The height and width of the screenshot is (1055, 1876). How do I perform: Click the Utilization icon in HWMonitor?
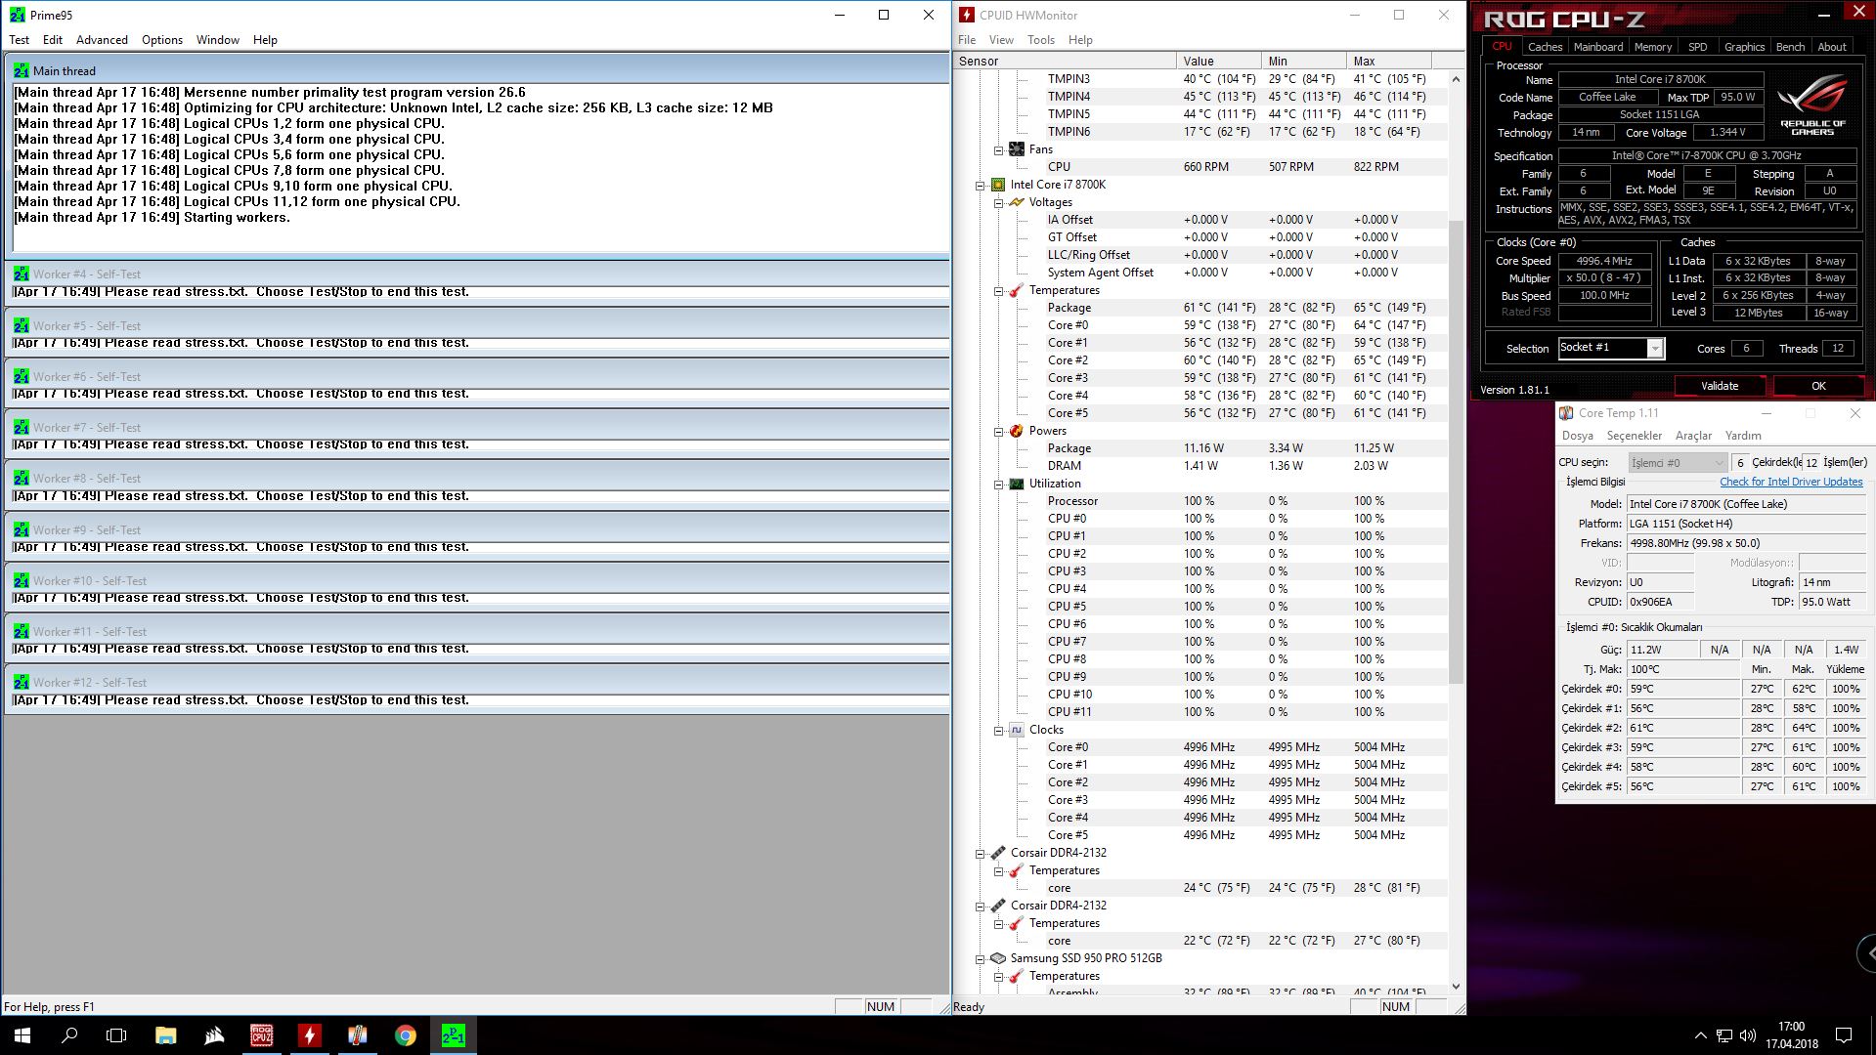pos(1017,484)
